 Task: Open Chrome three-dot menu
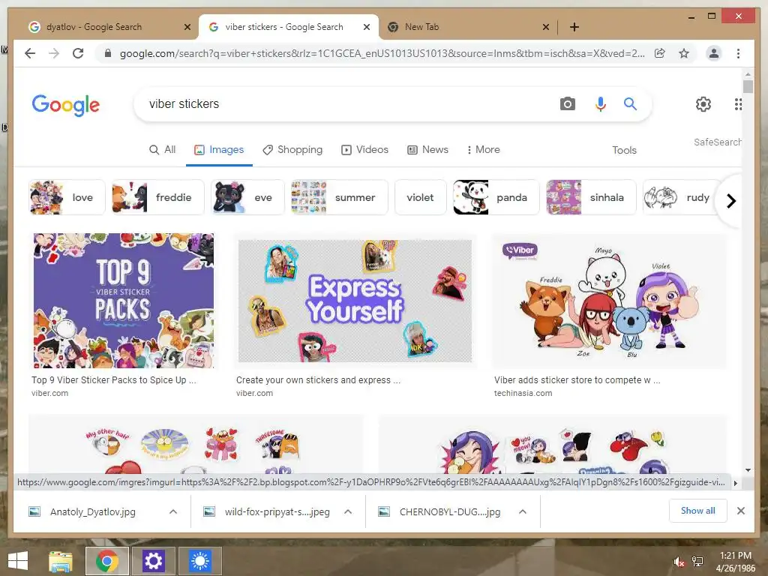[x=738, y=53]
